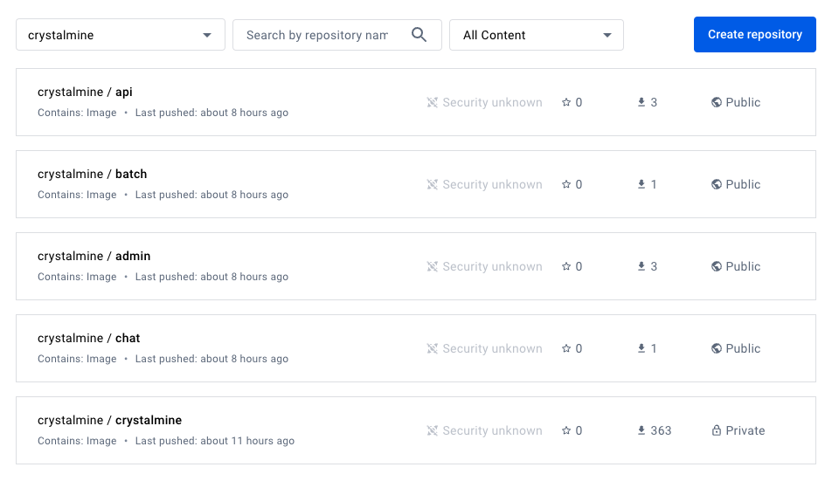Viewport: 832px width, 481px height.
Task: Click the globe Public icon for admin
Action: click(717, 266)
